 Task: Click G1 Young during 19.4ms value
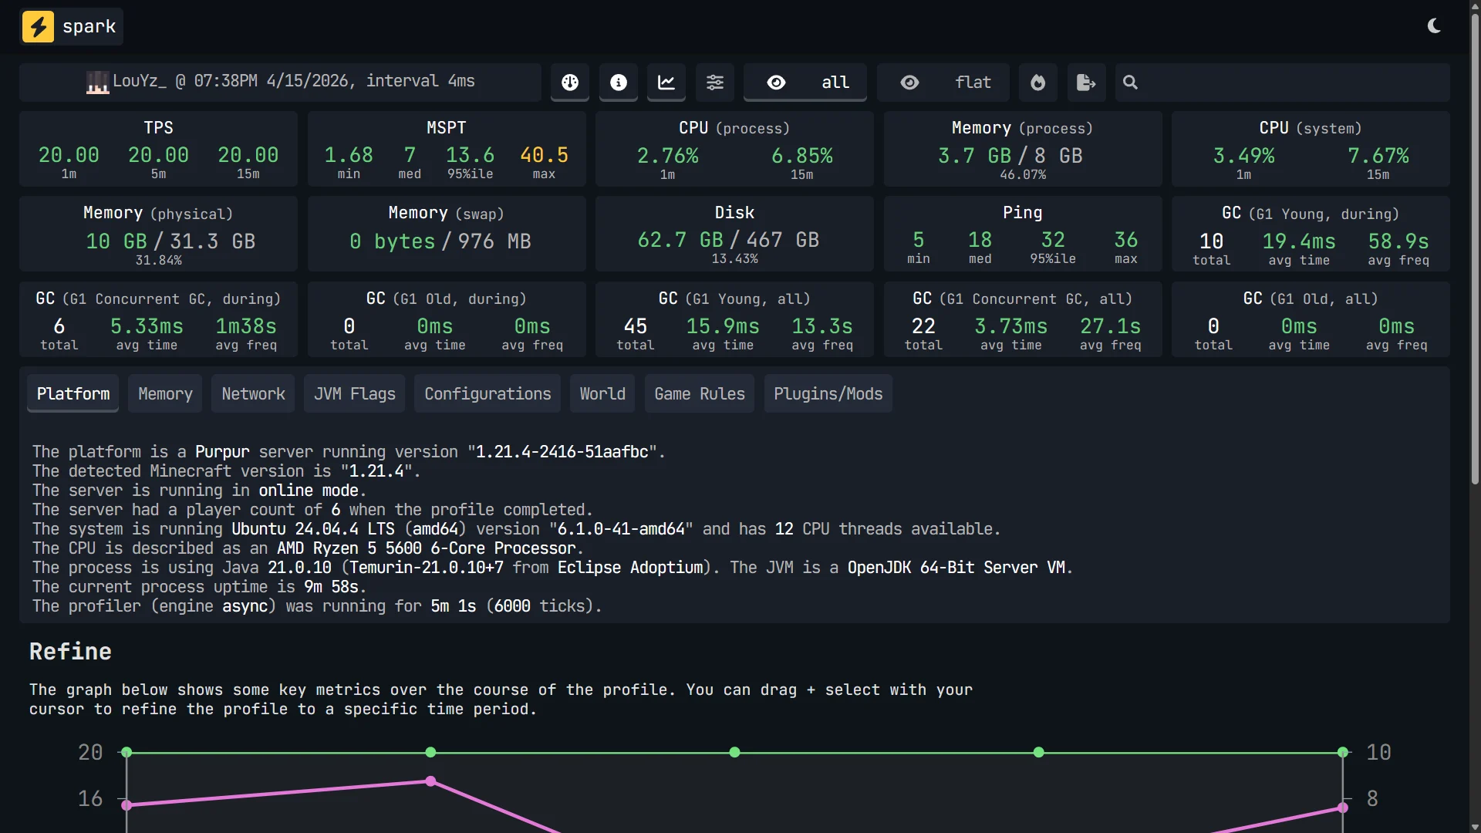[1299, 242]
